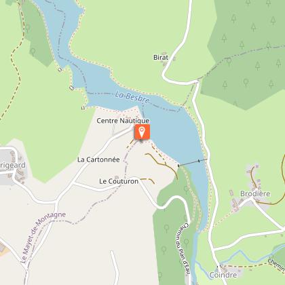Viewport: 285px width, 285px height.
Task: Select the Le Couturon label
Action: pyautogui.click(x=119, y=181)
